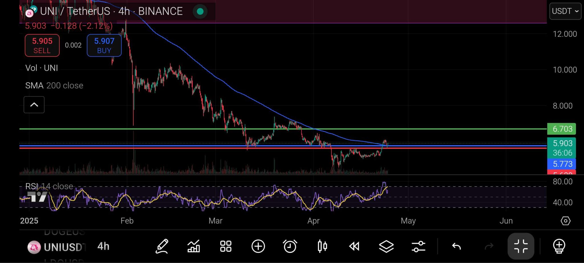Screen dimensions: 584x263
Task: Tap the RSI 80.00 scale value
Action: tap(562, 181)
